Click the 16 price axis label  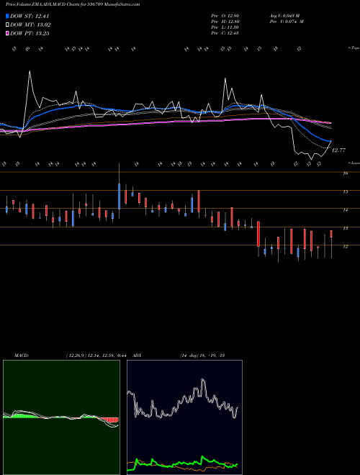click(x=345, y=173)
